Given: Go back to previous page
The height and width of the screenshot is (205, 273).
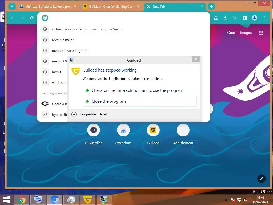Looking at the screenshot, I should (x=13, y=18).
